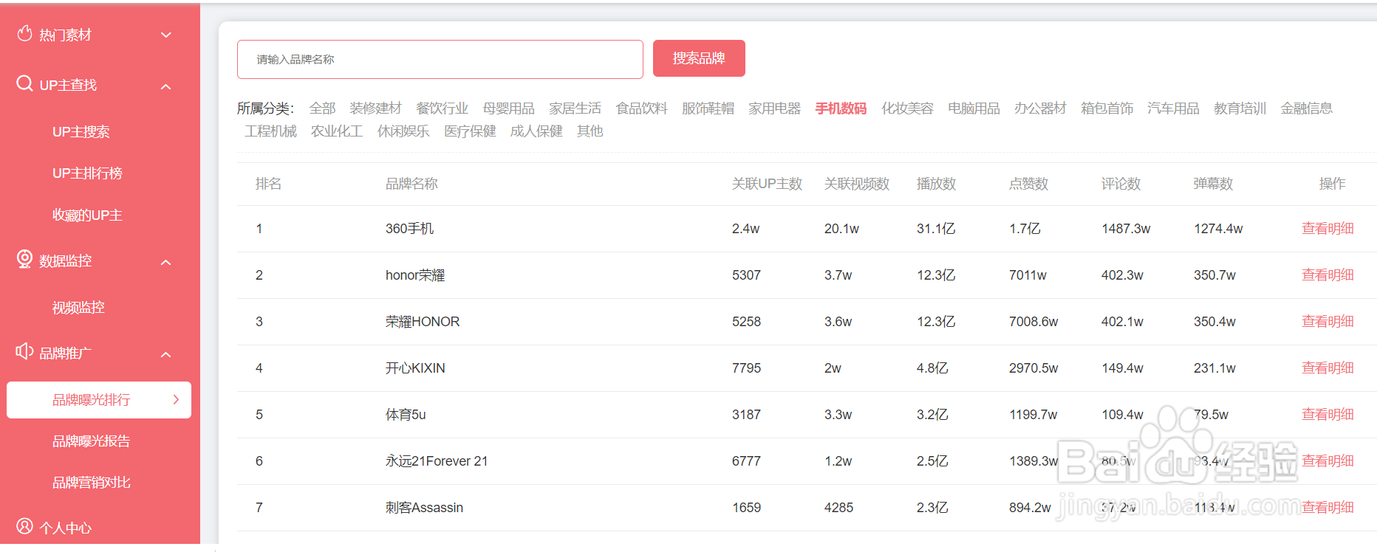Open 品牌曝光报告 in the sidebar
Image resolution: width=1377 pixels, height=552 pixels.
(x=91, y=441)
